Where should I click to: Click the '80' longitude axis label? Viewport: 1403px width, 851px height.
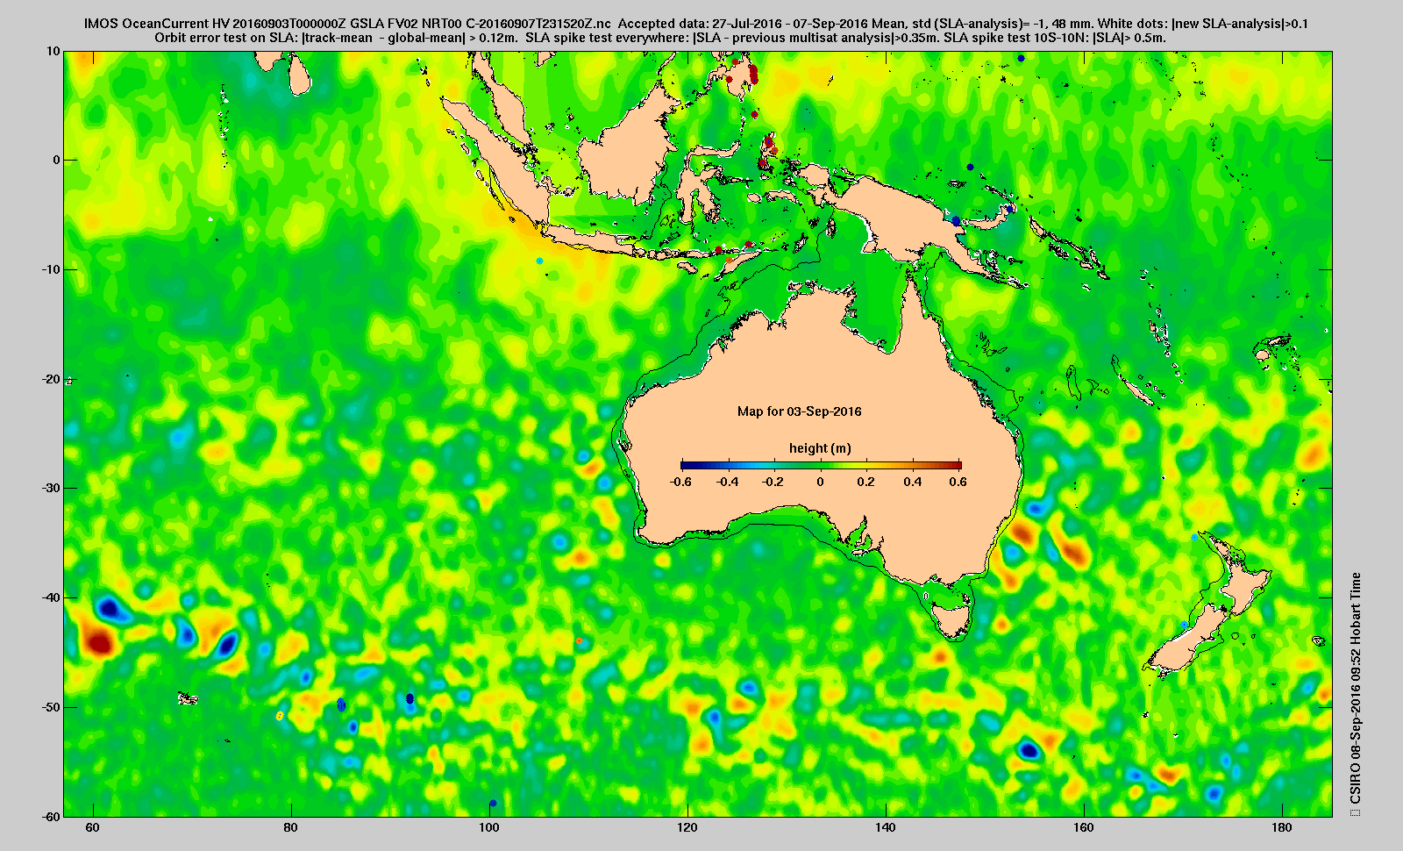click(x=291, y=827)
